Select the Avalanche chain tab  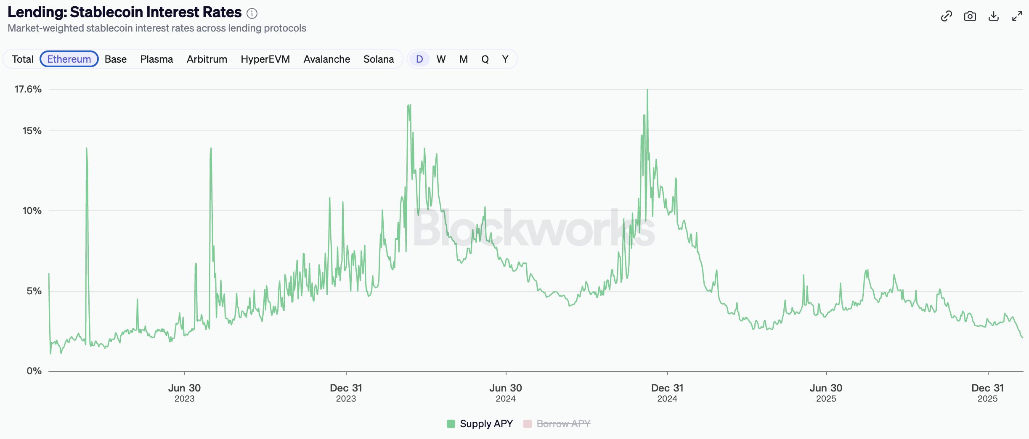click(327, 59)
